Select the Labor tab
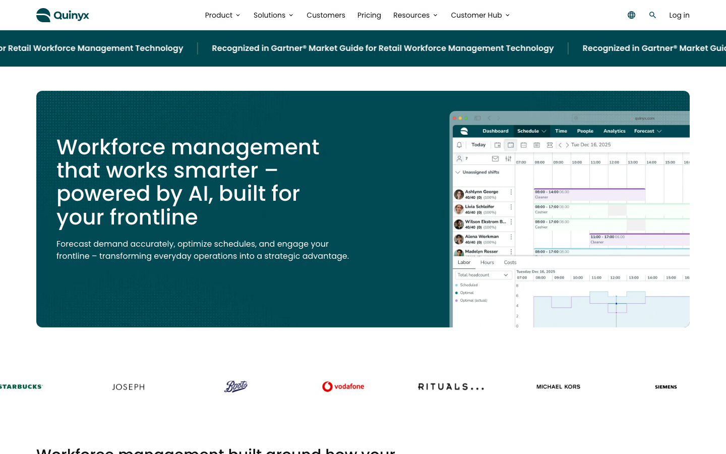Screen dimensions: 726x454 [464, 262]
